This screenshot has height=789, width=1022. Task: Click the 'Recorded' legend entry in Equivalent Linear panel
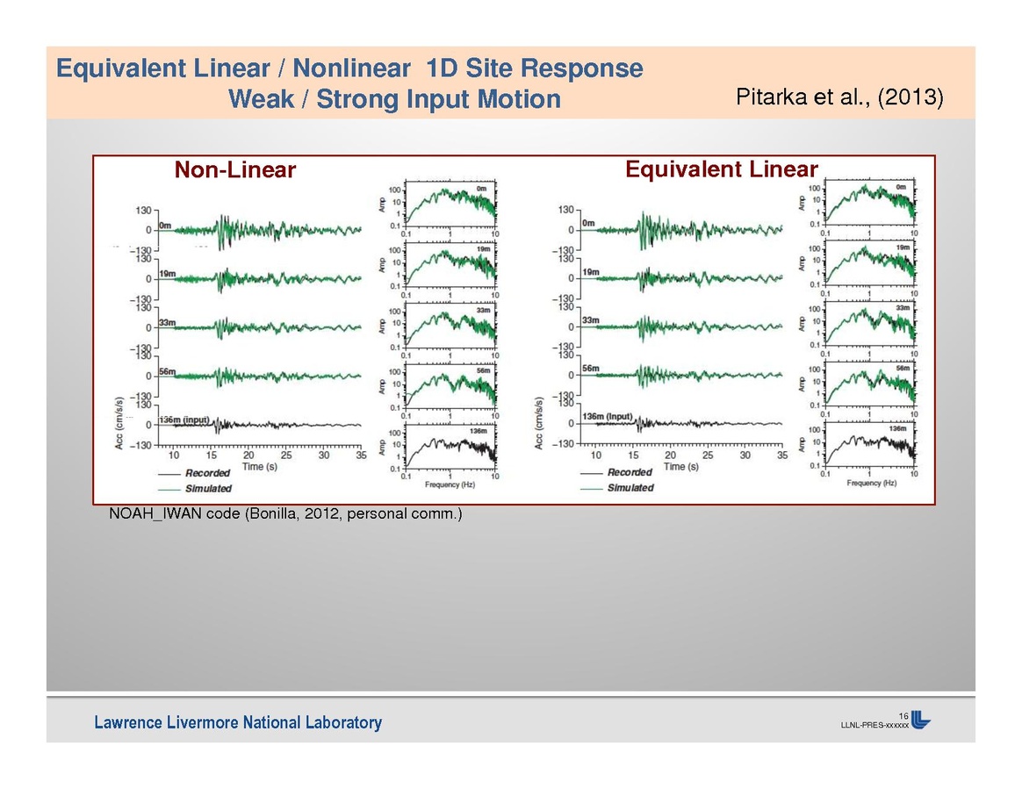tap(630, 472)
